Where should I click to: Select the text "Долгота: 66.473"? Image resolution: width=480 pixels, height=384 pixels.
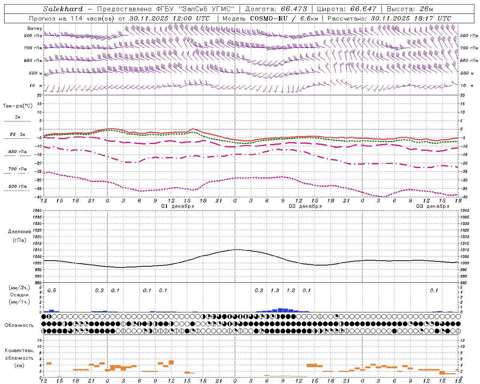276,9
